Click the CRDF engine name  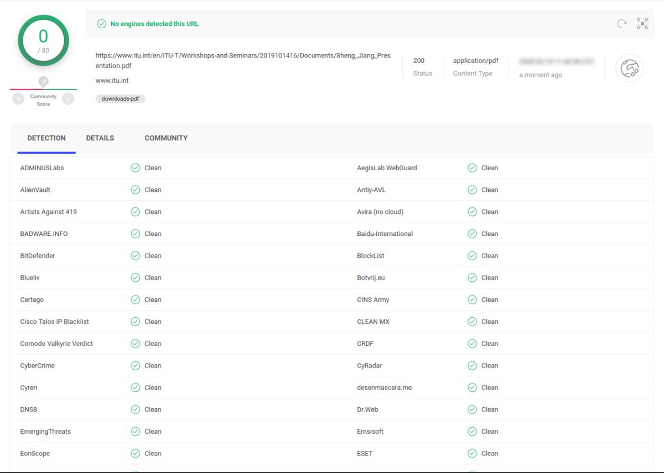click(x=365, y=344)
